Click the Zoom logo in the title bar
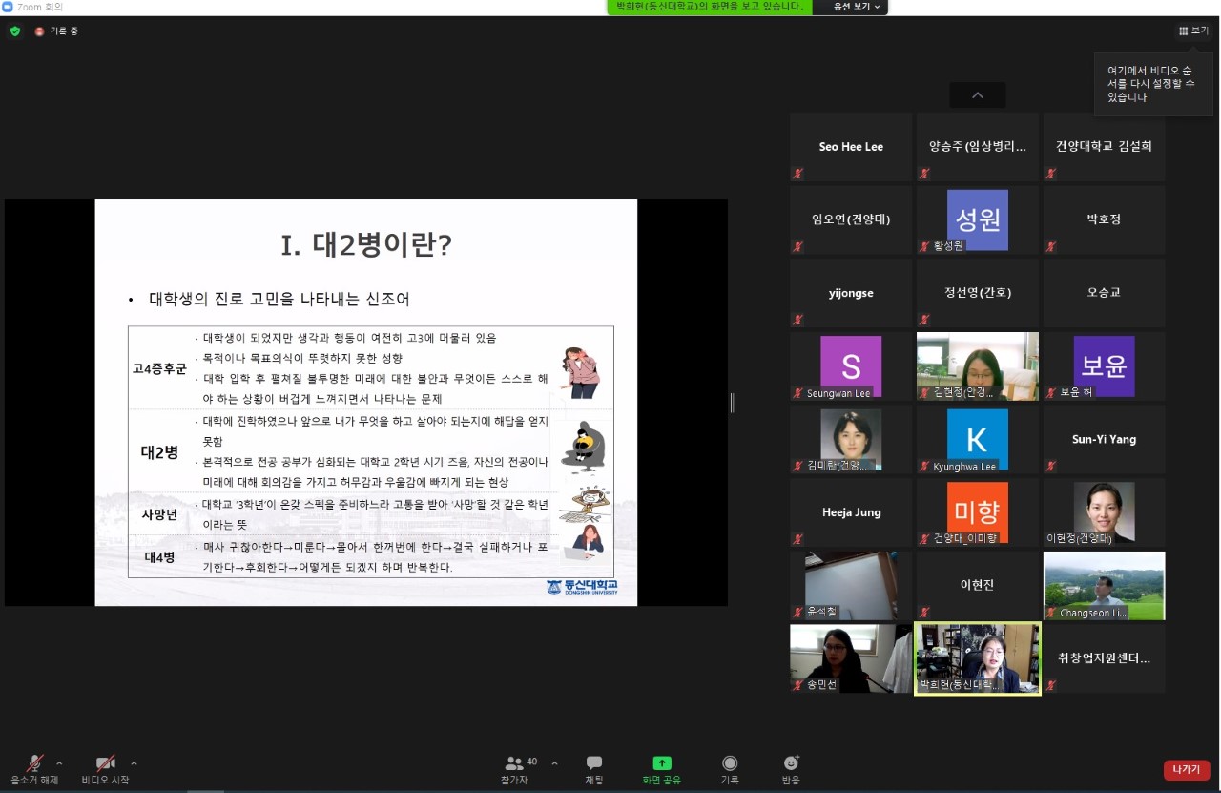 click(x=10, y=6)
